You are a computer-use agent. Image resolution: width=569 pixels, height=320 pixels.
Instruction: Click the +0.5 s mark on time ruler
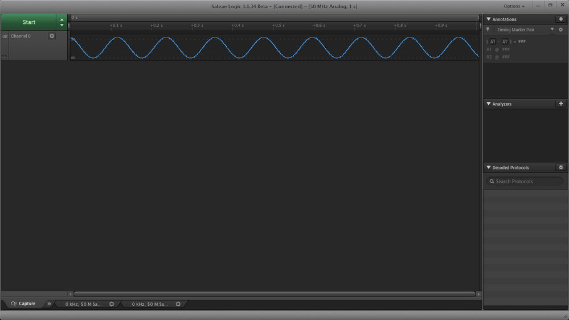coord(279,26)
